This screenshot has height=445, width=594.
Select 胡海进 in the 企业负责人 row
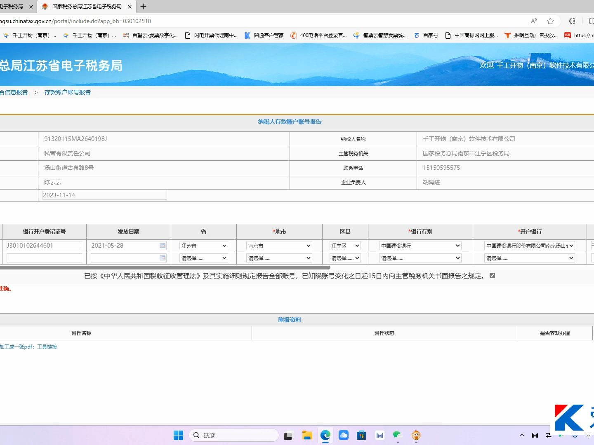pyautogui.click(x=431, y=182)
